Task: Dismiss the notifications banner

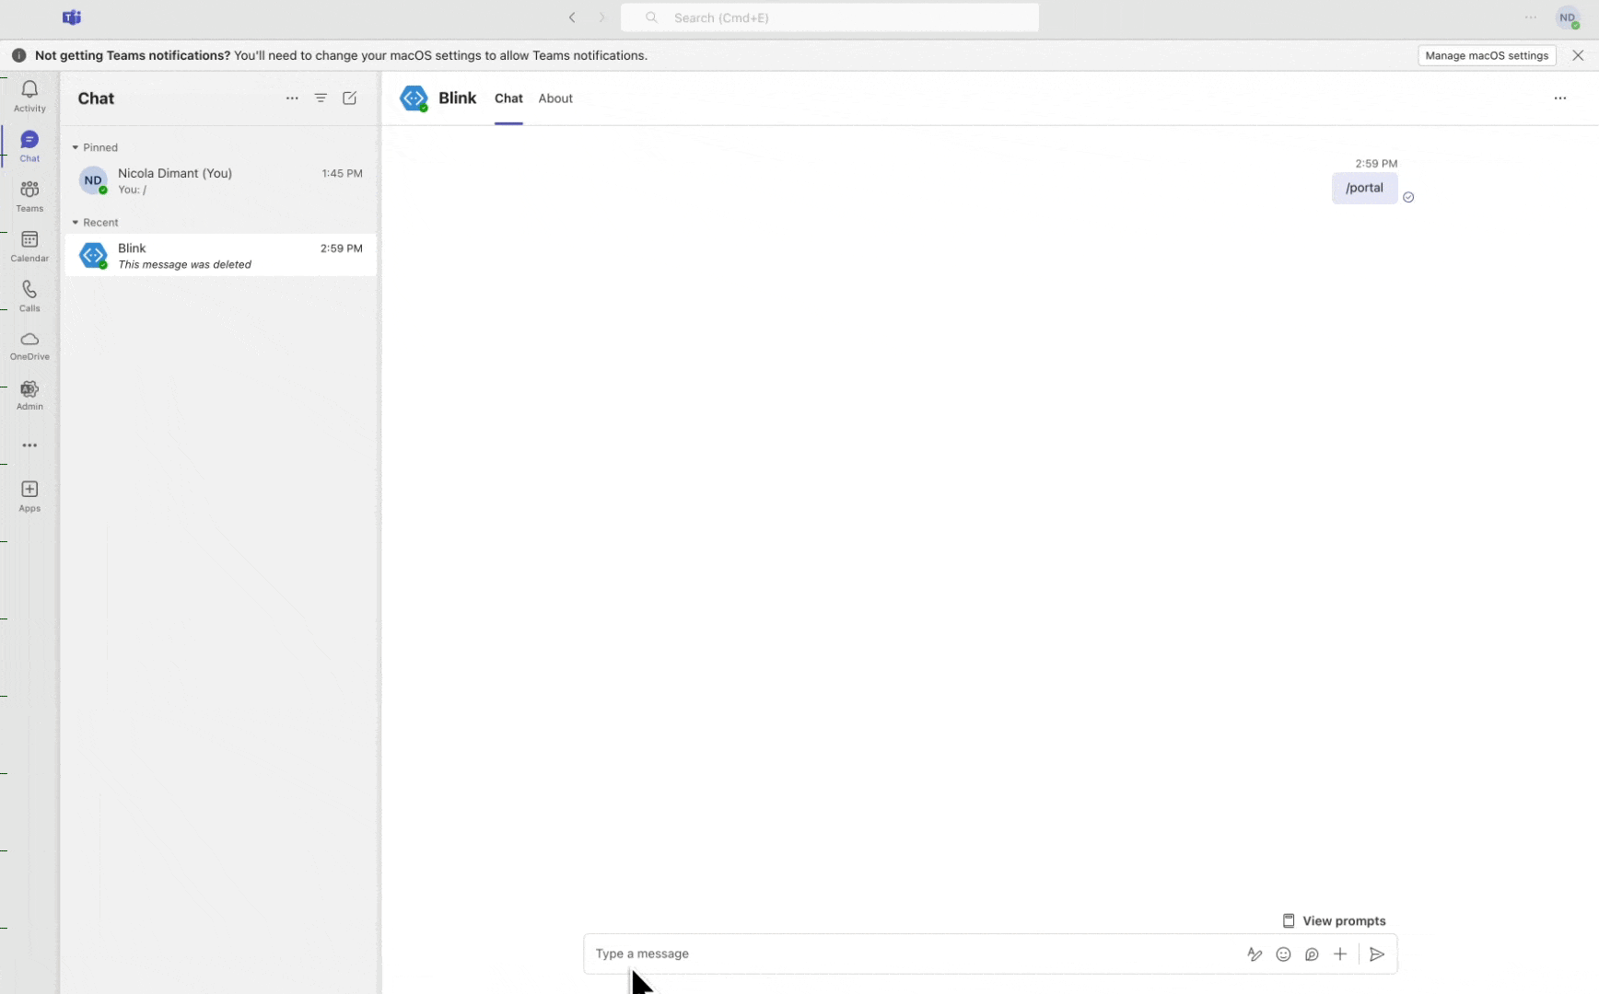Action: point(1578,55)
